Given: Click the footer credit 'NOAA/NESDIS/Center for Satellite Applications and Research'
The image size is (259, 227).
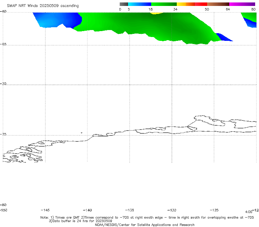Looking at the screenshot, I should tap(145, 225).
